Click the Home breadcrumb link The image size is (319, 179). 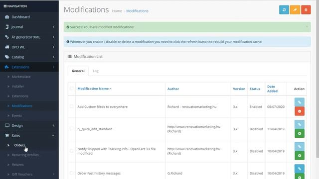(117, 11)
